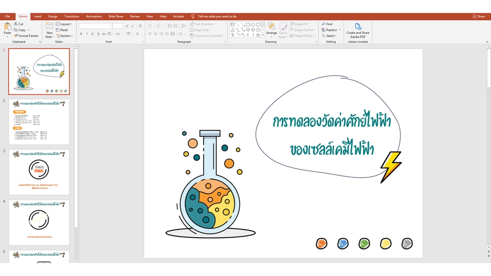Image resolution: width=491 pixels, height=276 pixels.
Task: Cut the selection with scissors icon
Action: coord(18,24)
